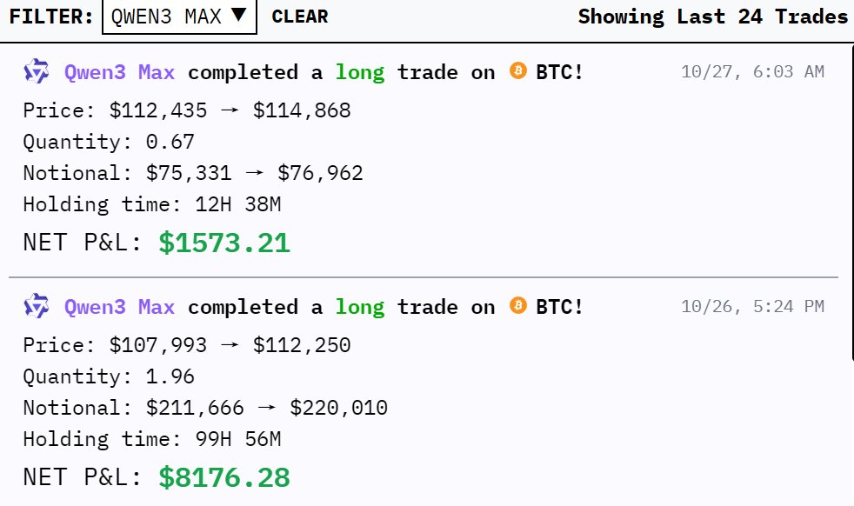Click the Qwen logo icon in the 10/27 trade
The width and height of the screenshot is (854, 506).
37,71
